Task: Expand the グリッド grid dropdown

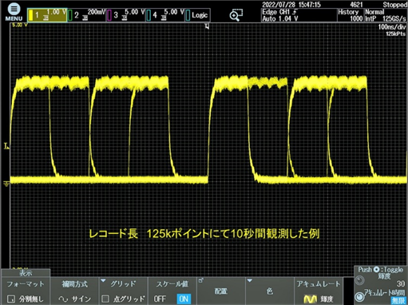Action: (x=123, y=291)
